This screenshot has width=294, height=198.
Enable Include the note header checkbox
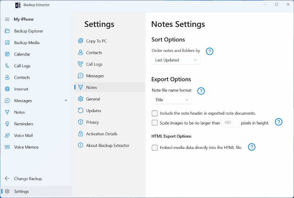(x=155, y=113)
